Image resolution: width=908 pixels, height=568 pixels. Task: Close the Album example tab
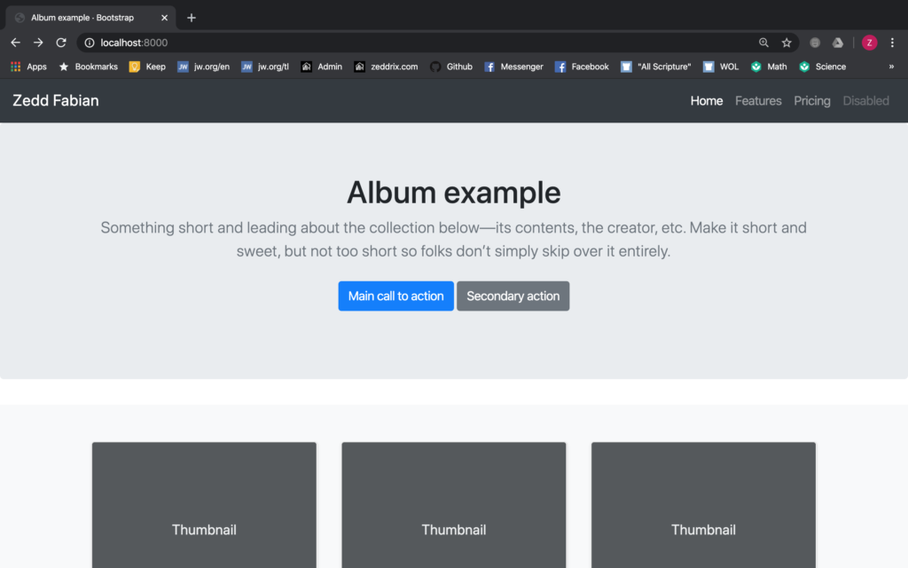pos(164,18)
